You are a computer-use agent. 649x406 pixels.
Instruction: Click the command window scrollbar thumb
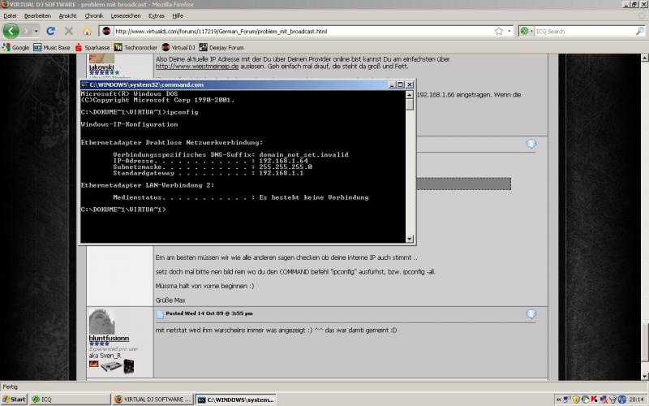point(410,104)
